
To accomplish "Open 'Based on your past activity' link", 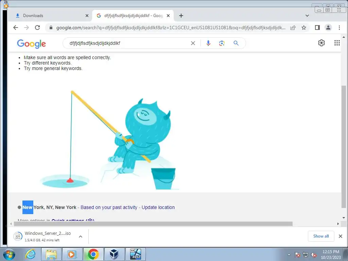I will pyautogui.click(x=109, y=207).
